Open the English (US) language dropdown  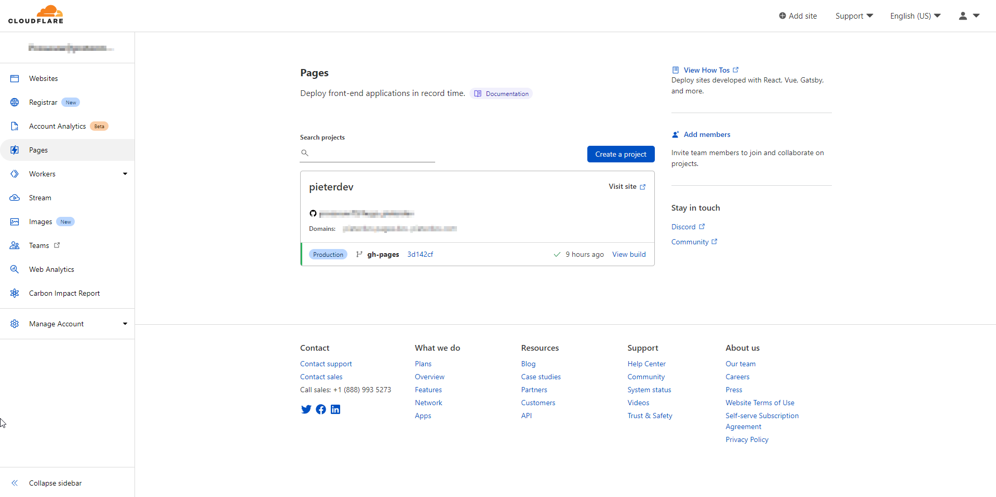pos(915,16)
